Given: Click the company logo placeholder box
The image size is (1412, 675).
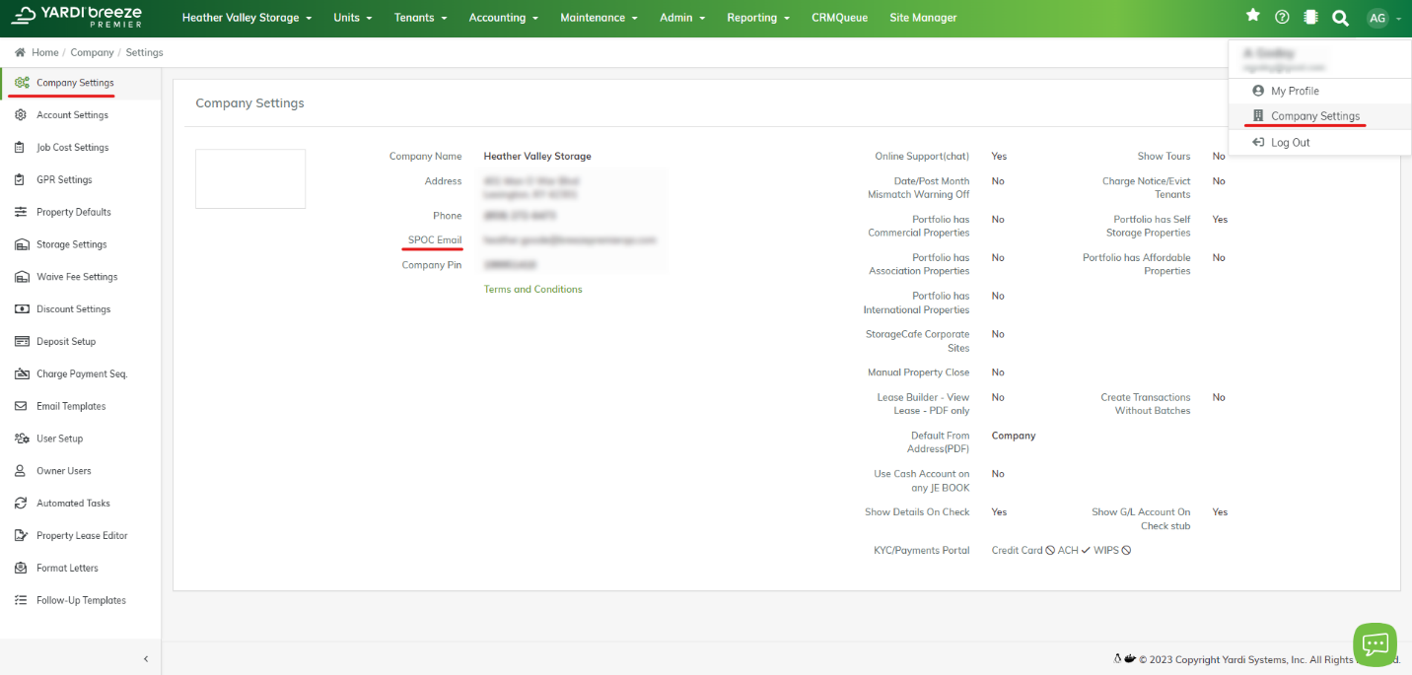Looking at the screenshot, I should pos(250,178).
